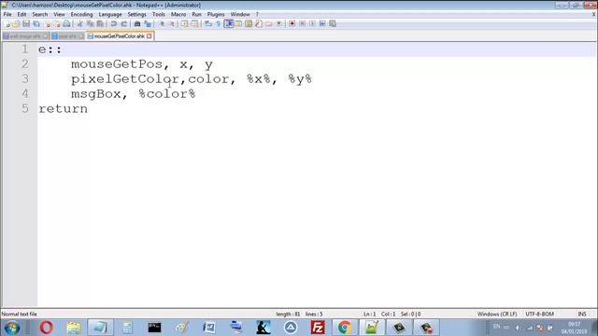The width and height of the screenshot is (598, 336).
Task: Click 'Windows (CR LF)' in the status bar
Action: pyautogui.click(x=497, y=314)
